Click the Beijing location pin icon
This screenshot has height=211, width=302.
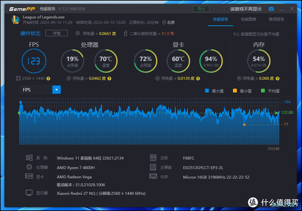click(164, 23)
